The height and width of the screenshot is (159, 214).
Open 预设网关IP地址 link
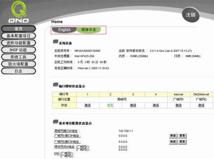[x=64, y=147]
